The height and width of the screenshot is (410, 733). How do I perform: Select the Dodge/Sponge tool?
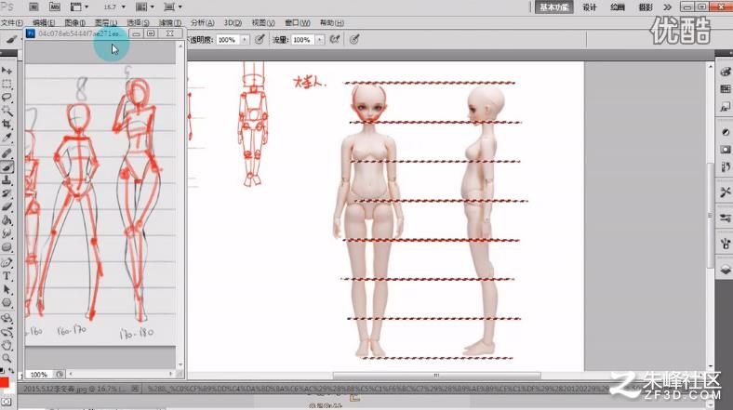[7, 247]
